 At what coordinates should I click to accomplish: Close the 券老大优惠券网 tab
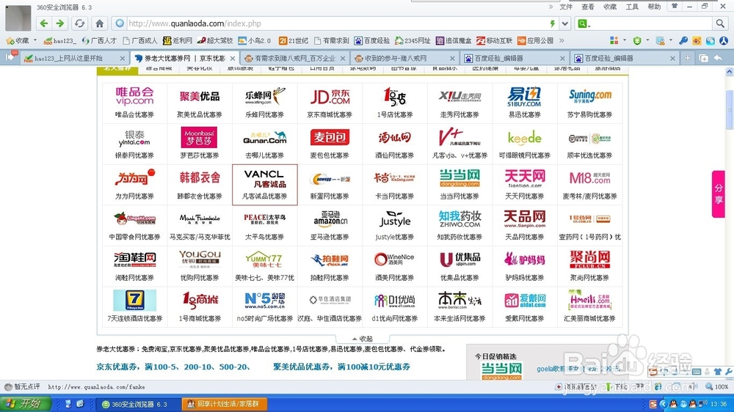pos(233,59)
